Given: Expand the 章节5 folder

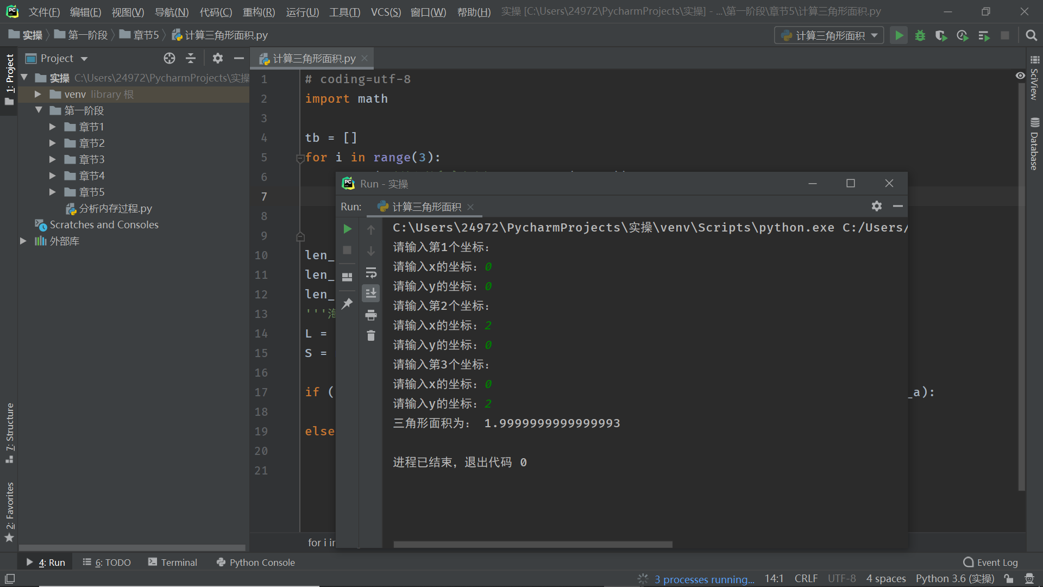Looking at the screenshot, I should pyautogui.click(x=53, y=192).
